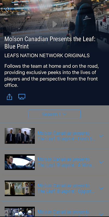Open thumbnail of players in white helmets
Viewport: 109px width, 217px height.
tap(20, 212)
